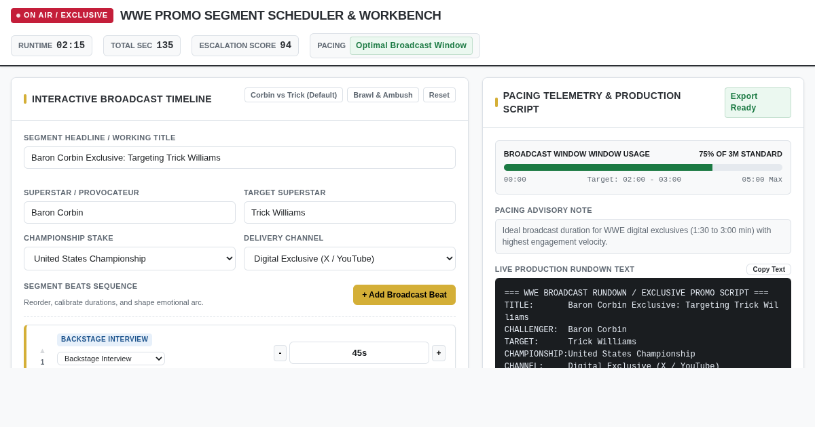The width and height of the screenshot is (815, 427).
Task: Click the BACKSTAGE INTERVIEW tag label
Action: point(105,340)
